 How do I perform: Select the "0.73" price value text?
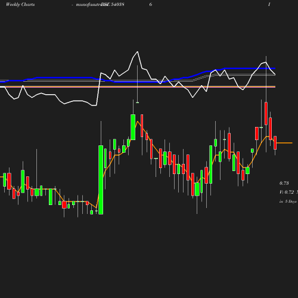coord(284,183)
